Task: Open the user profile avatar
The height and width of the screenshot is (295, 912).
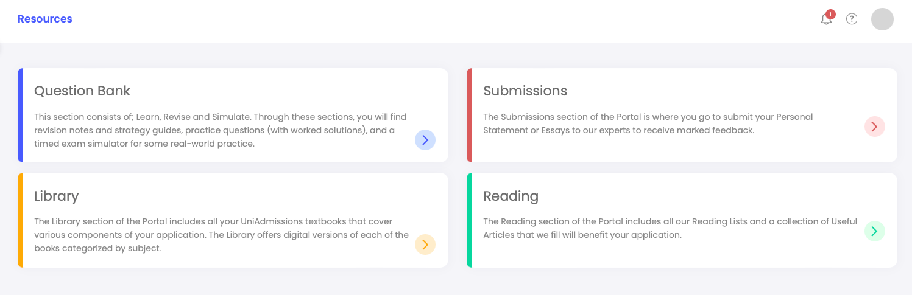Action: click(x=882, y=19)
